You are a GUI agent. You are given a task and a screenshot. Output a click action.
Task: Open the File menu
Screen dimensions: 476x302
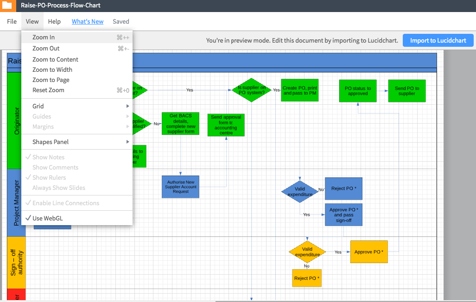point(12,22)
